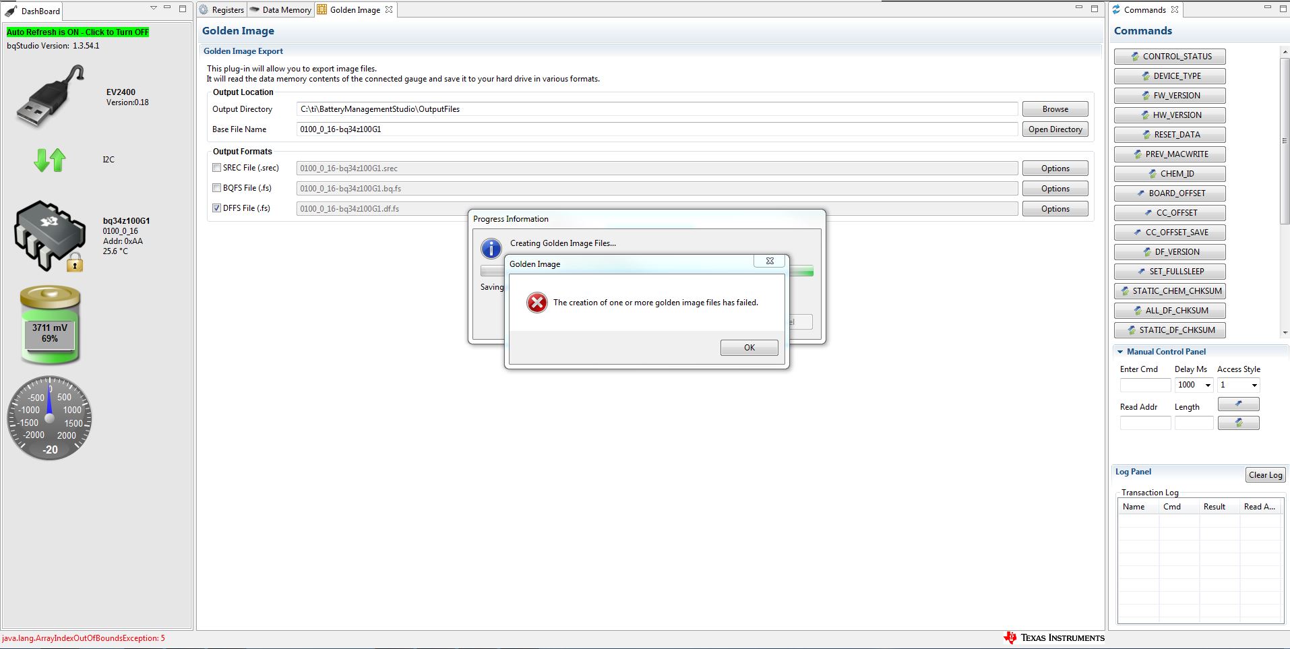Screen dimensions: 1290x649
Task: Click the ArrayIndexOutOfBoundsException status message
Action: click(84, 638)
